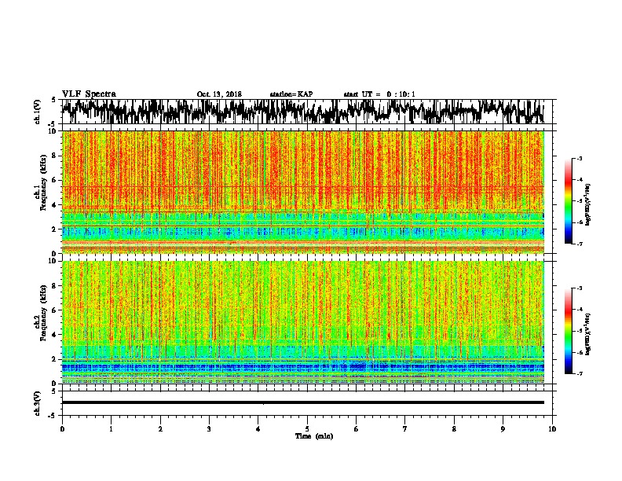
Task: Click the "10" kHz tick on ch.1 axis
Action: (53, 131)
